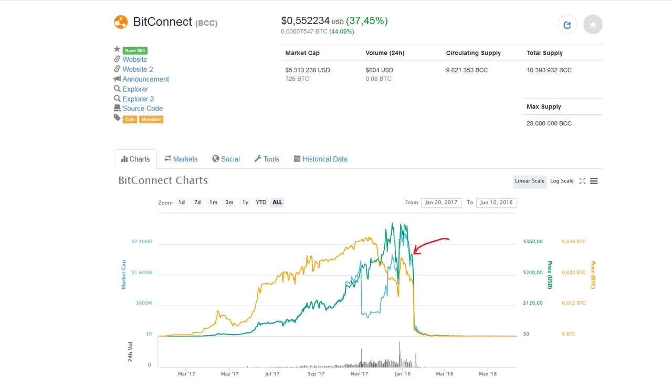672x388 pixels.
Task: Click the $0,552234 price value
Action: pyautogui.click(x=306, y=21)
